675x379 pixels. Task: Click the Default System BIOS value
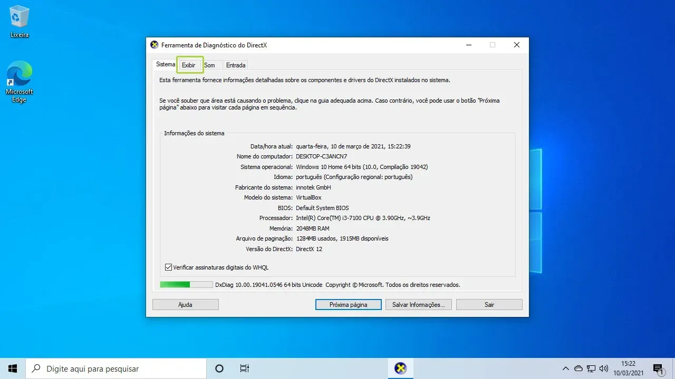tap(322, 208)
